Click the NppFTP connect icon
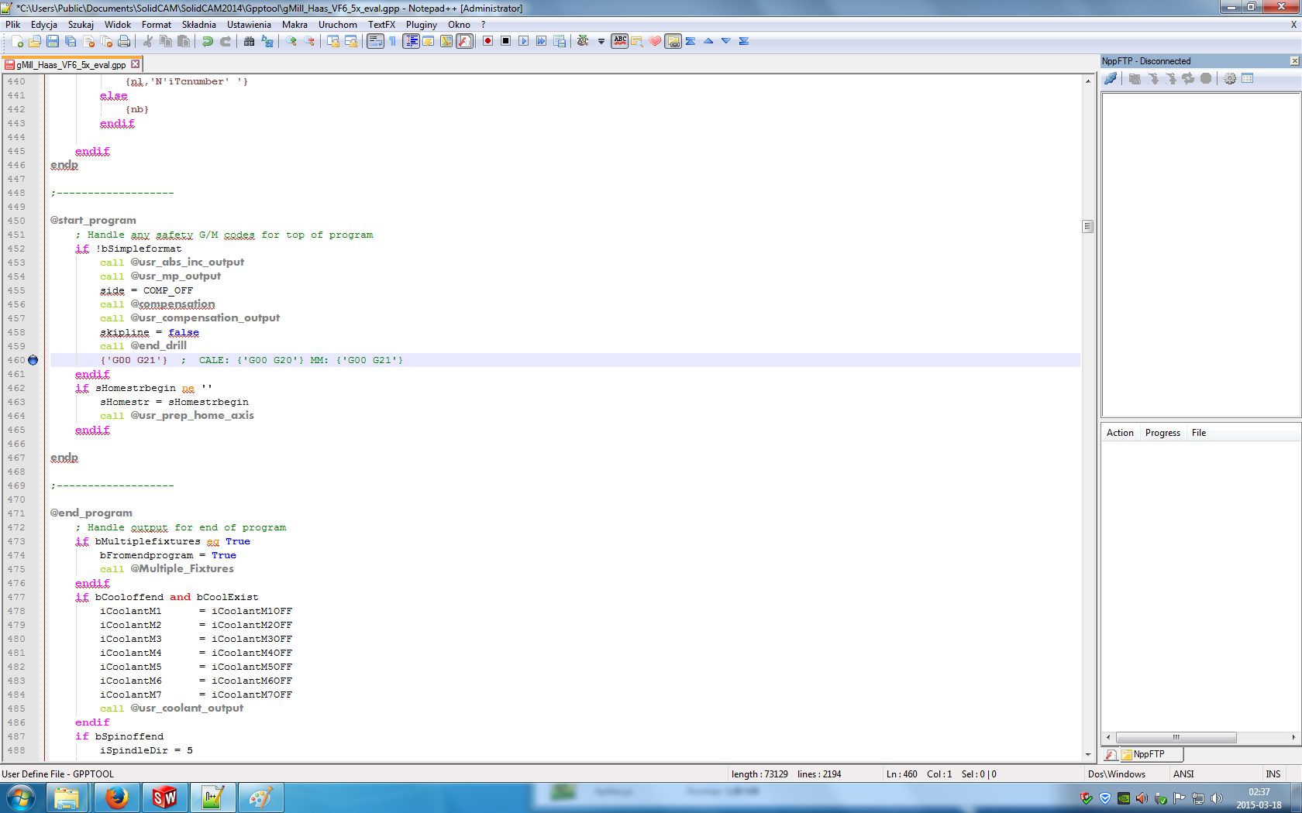The height and width of the screenshot is (813, 1302). click(x=1111, y=78)
